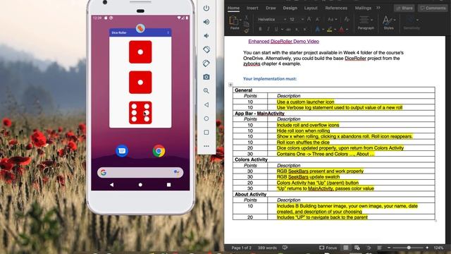451x254 pixels.
Task: Click the zoom slider handle in Word status bar
Action: (409, 248)
